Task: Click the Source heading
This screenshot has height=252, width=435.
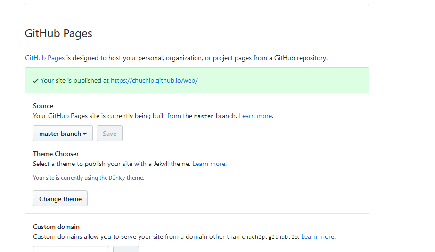Action: point(43,106)
